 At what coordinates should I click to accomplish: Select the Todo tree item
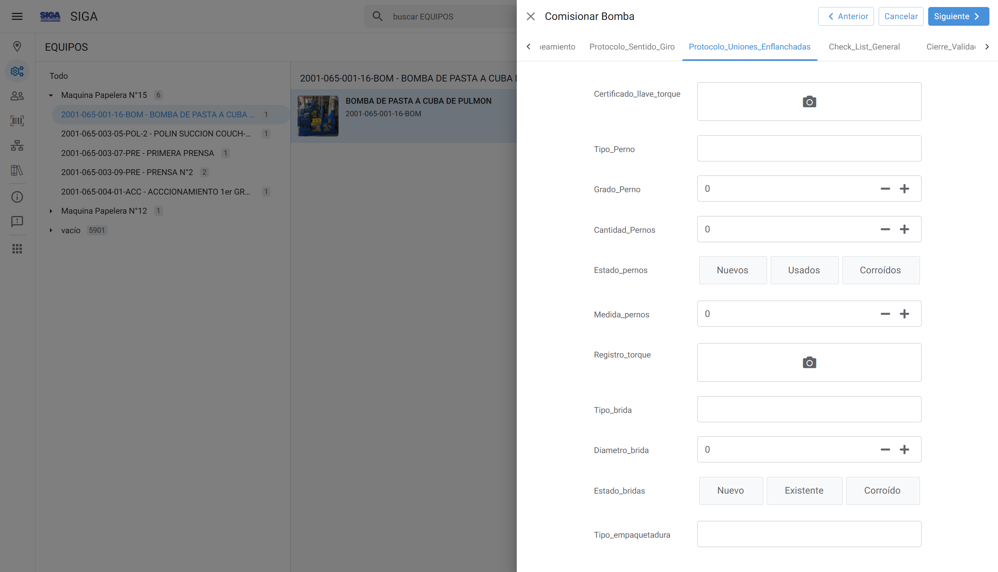pos(58,76)
